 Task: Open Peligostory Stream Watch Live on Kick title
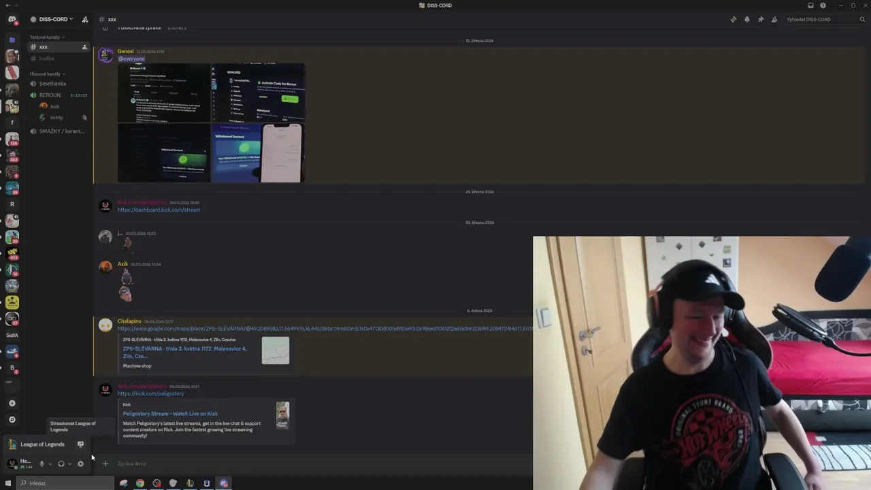(x=170, y=413)
